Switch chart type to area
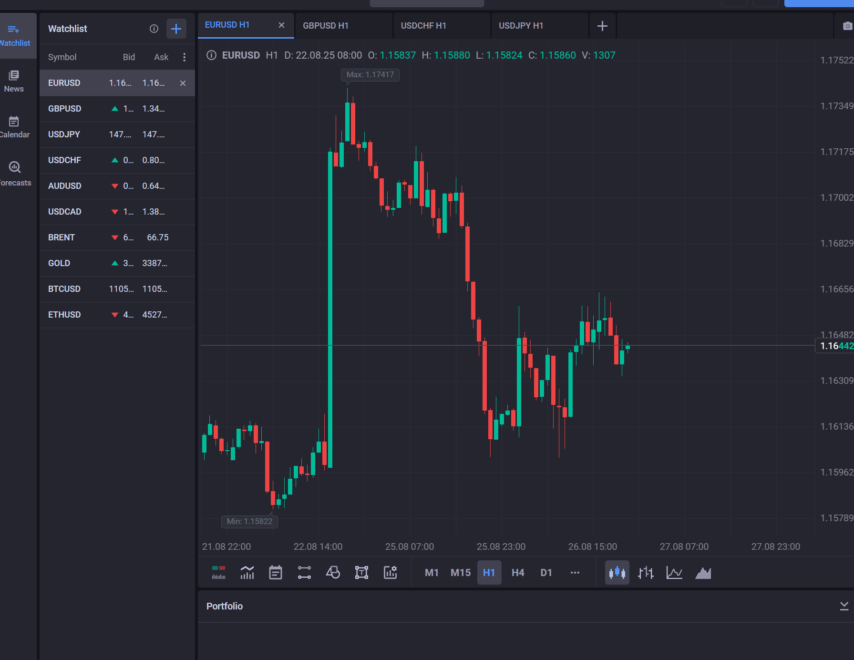854x660 pixels. tap(703, 572)
